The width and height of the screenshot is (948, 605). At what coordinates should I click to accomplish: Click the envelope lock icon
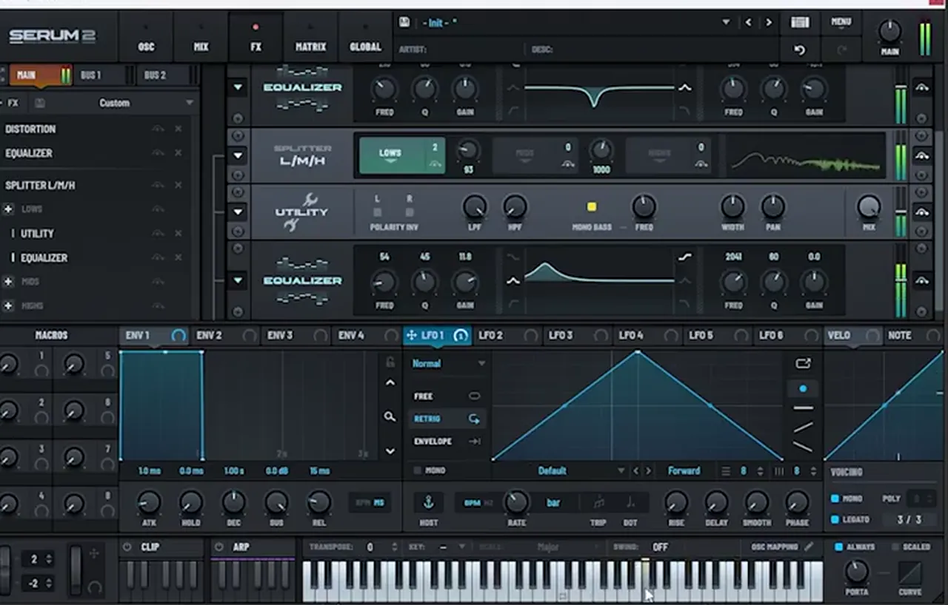[x=390, y=362]
